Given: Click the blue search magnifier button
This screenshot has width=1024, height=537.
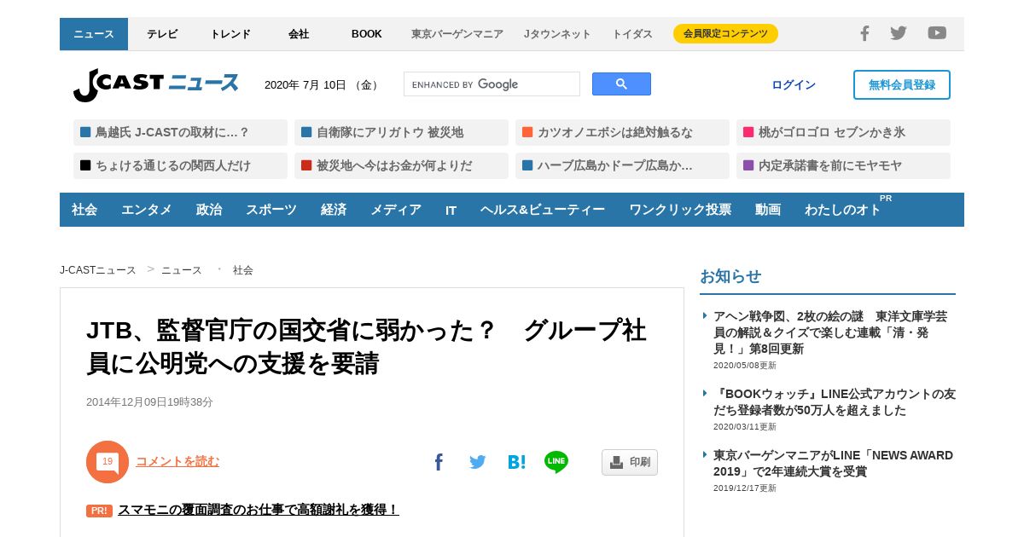Looking at the screenshot, I should click(x=621, y=84).
